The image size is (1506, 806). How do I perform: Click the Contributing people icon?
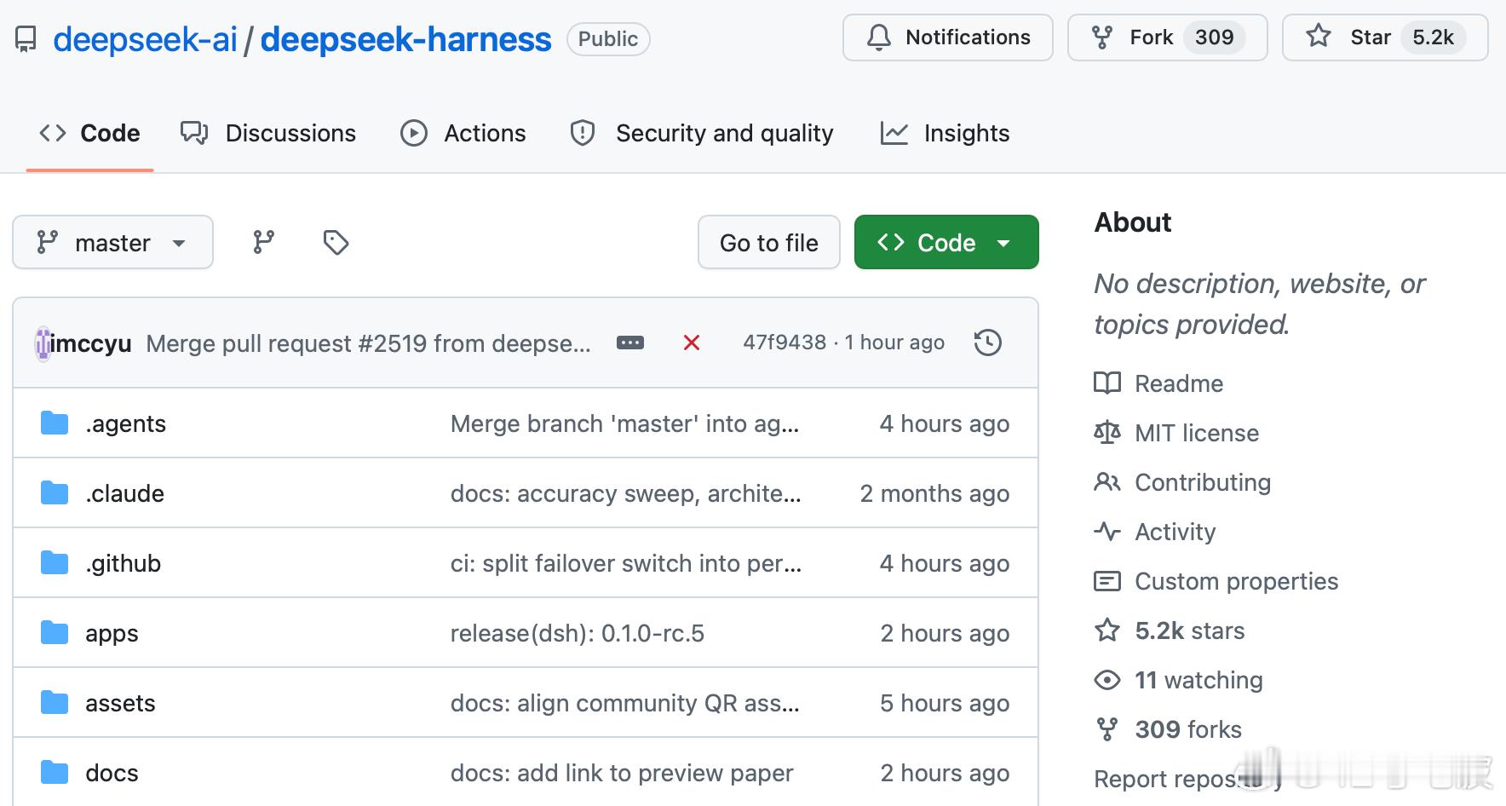1107,482
